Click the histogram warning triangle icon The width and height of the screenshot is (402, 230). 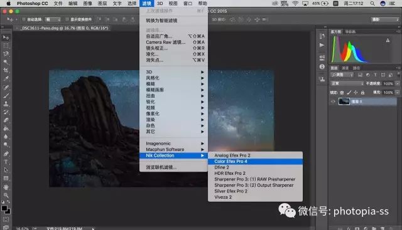tap(388, 40)
